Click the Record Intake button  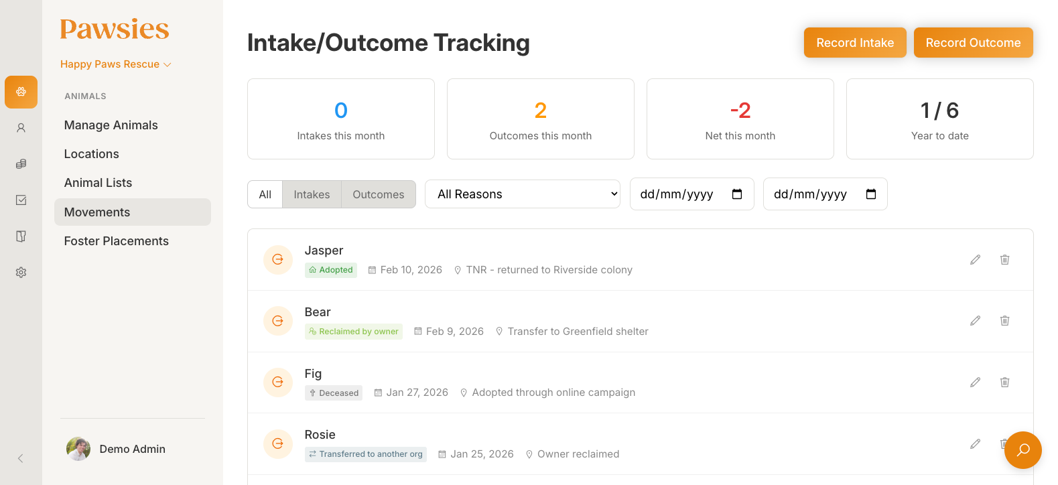(x=855, y=42)
